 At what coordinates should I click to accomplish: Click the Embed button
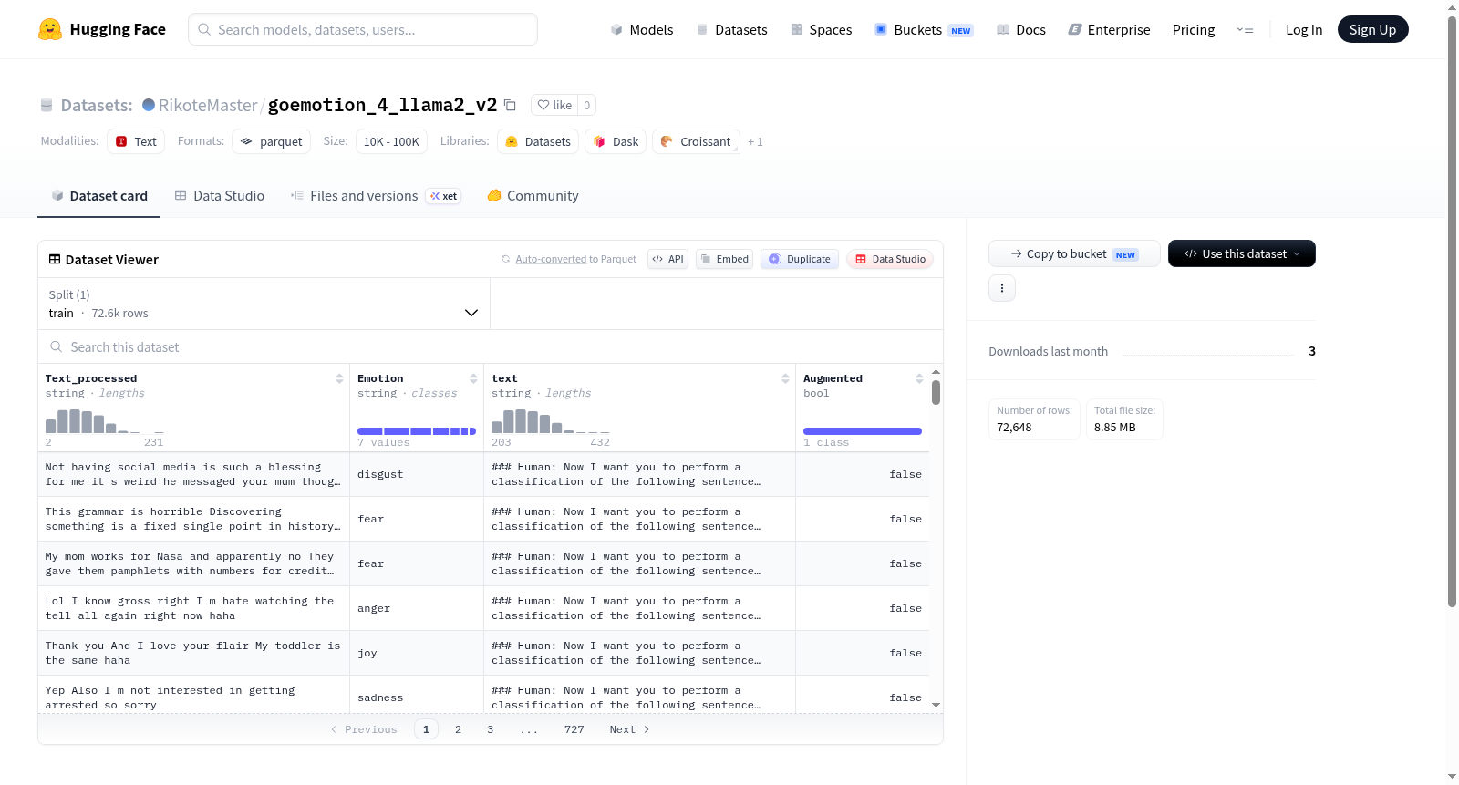(724, 259)
